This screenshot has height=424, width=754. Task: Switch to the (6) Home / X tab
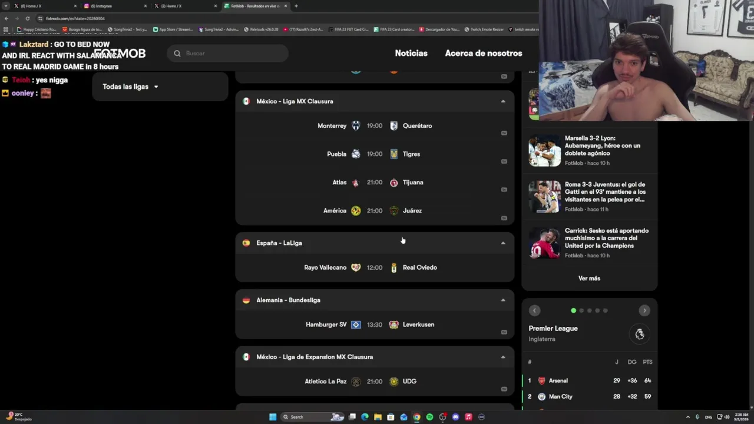(45, 6)
